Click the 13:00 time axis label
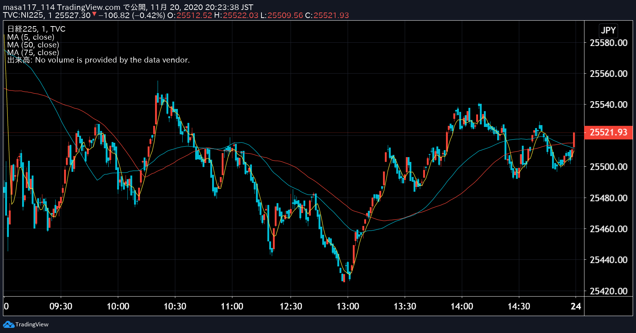This screenshot has width=636, height=333. click(x=348, y=306)
